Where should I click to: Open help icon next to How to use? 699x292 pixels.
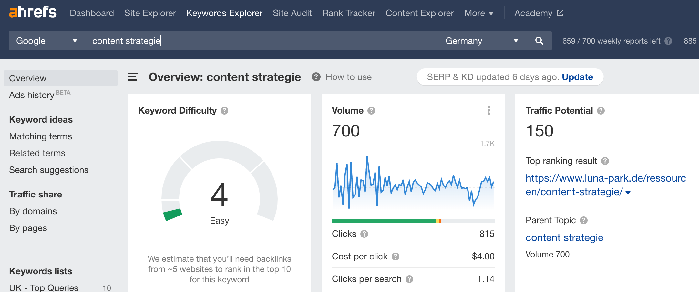[316, 77]
